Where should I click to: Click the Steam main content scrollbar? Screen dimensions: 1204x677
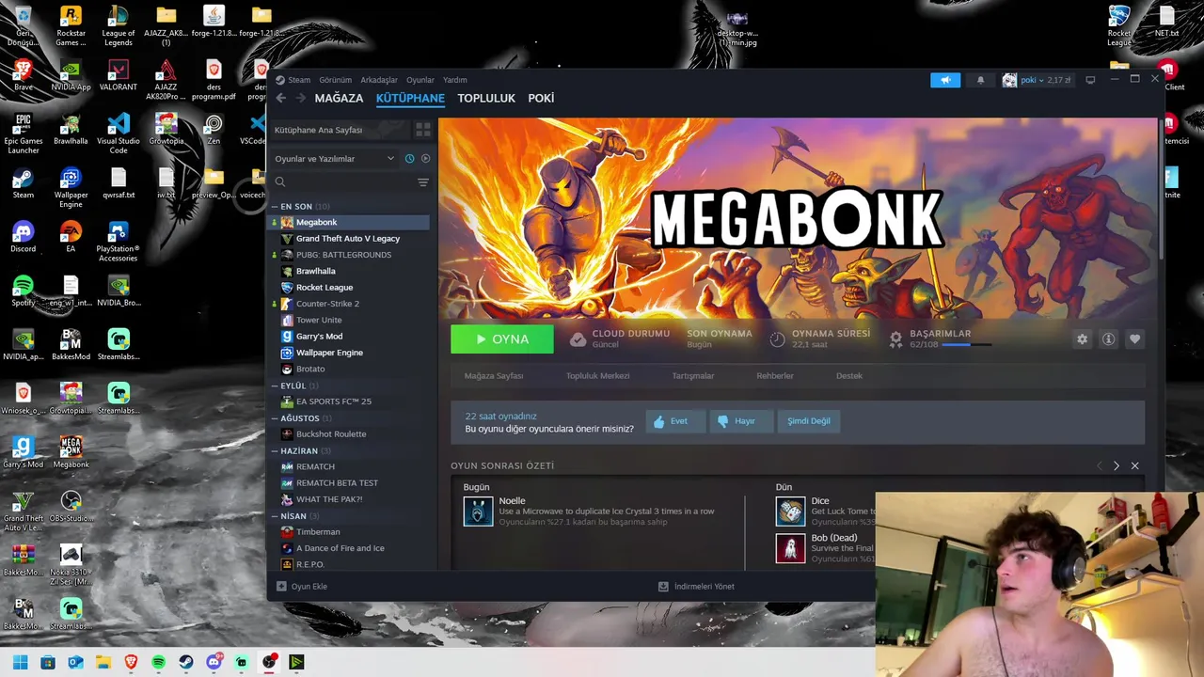(x=1162, y=188)
